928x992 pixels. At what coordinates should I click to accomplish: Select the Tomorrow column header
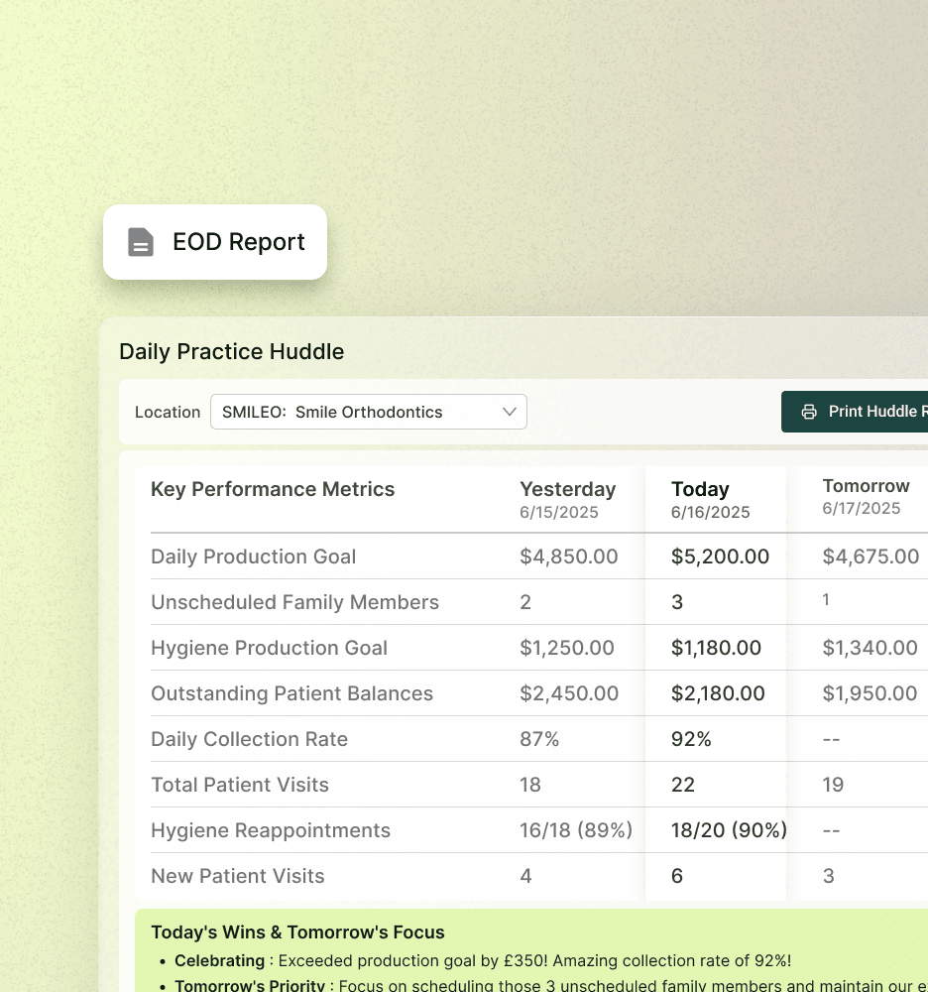(x=867, y=486)
